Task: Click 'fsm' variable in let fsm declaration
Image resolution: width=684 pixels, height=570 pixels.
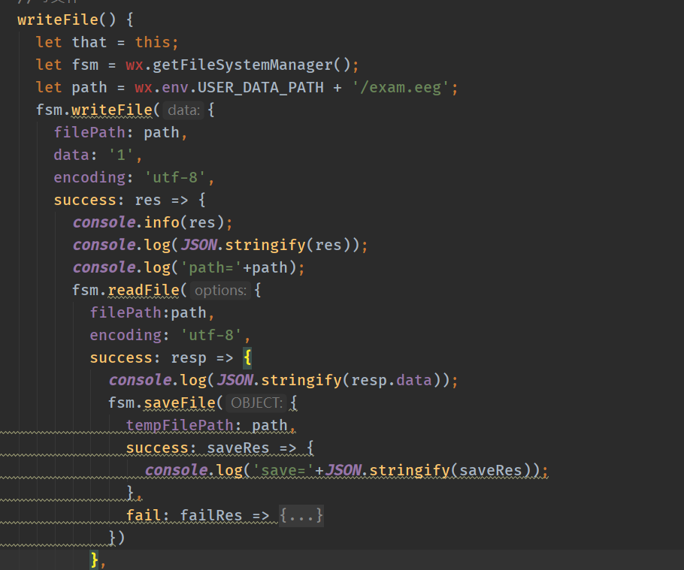Action: point(85,65)
